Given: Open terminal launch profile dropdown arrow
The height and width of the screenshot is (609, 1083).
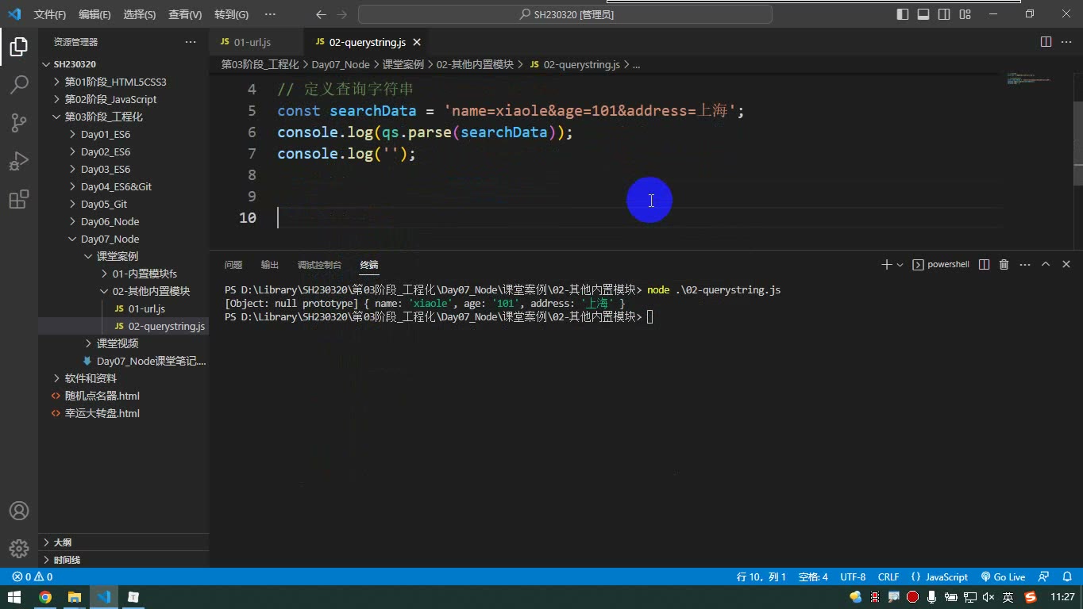Looking at the screenshot, I should pyautogui.click(x=900, y=265).
